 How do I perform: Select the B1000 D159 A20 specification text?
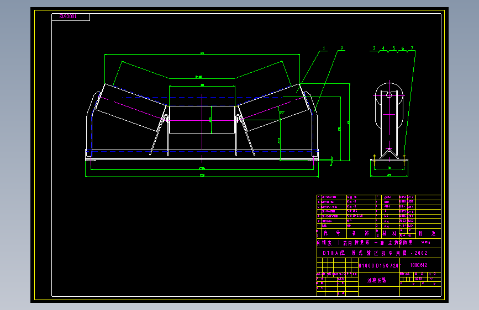[378, 266]
